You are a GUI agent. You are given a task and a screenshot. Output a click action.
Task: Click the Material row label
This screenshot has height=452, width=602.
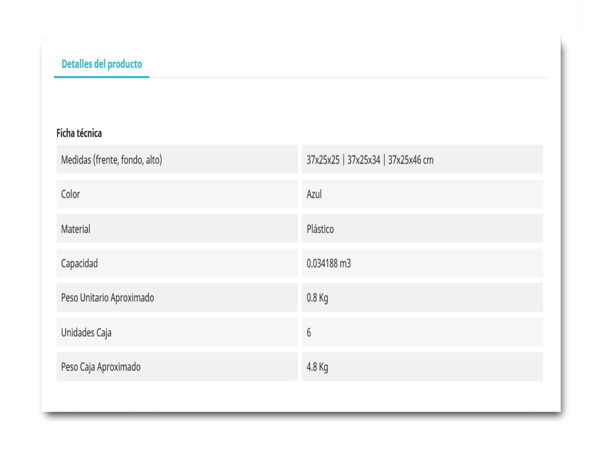(x=76, y=229)
